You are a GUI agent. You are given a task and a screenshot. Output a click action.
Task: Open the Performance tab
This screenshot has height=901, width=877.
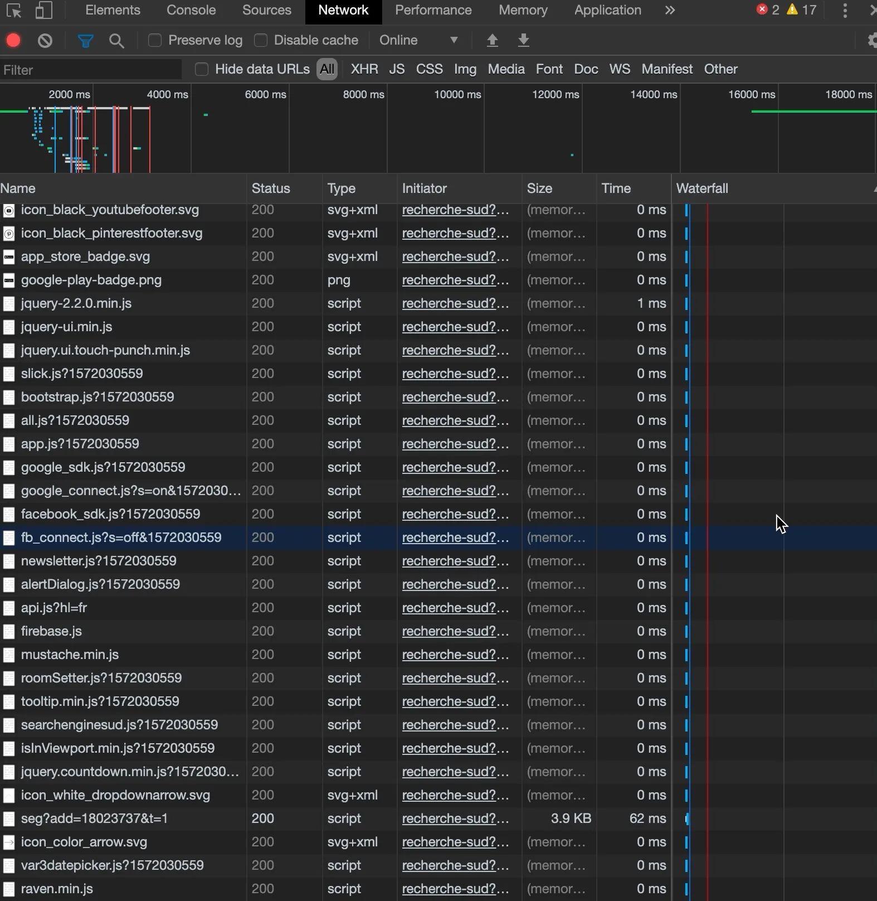tap(433, 10)
